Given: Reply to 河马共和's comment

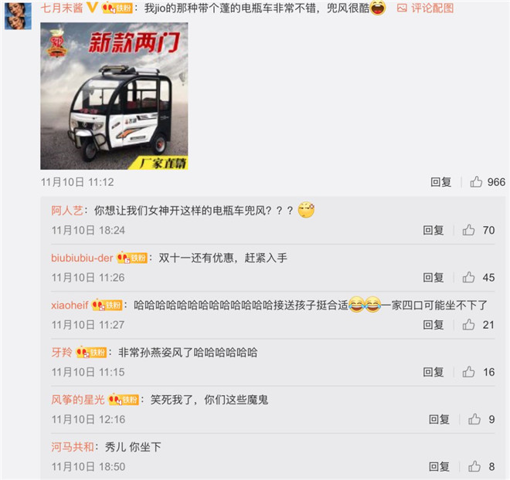Looking at the screenshot, I should 439,467.
